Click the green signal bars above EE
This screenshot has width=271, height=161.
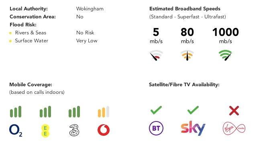(x=45, y=111)
